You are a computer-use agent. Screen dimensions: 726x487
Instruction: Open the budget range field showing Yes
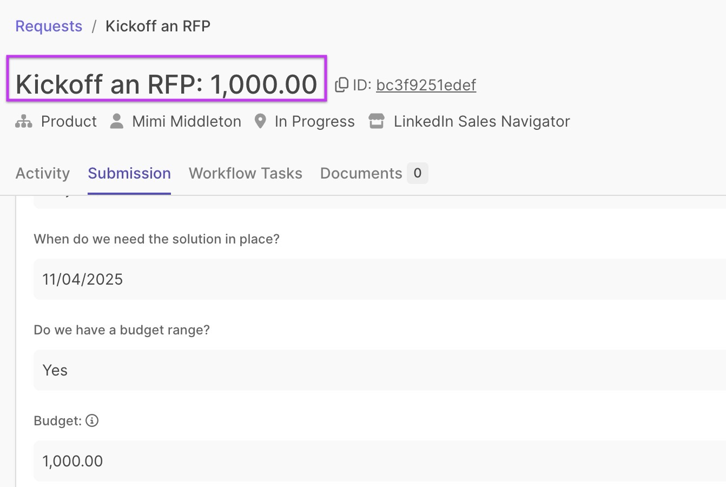(x=379, y=370)
